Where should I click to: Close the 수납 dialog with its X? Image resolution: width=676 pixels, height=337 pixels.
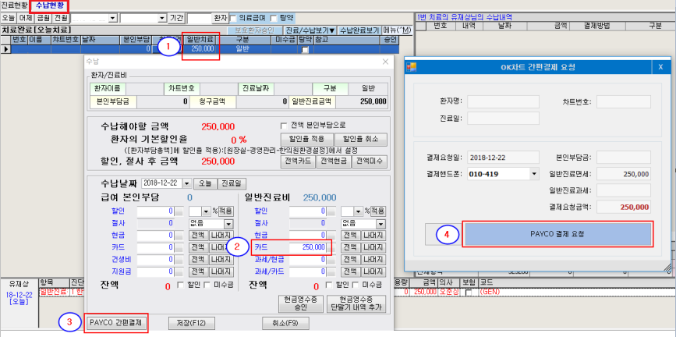tap(385, 62)
